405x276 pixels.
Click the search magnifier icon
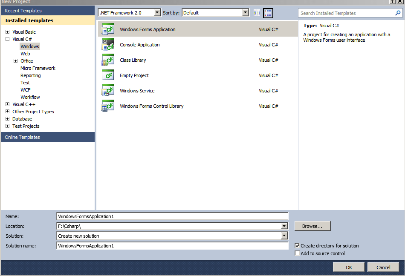[398, 13]
